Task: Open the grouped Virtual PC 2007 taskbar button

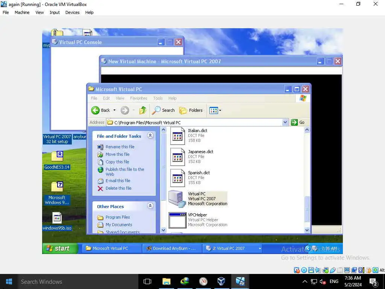Action: pyautogui.click(x=232, y=248)
